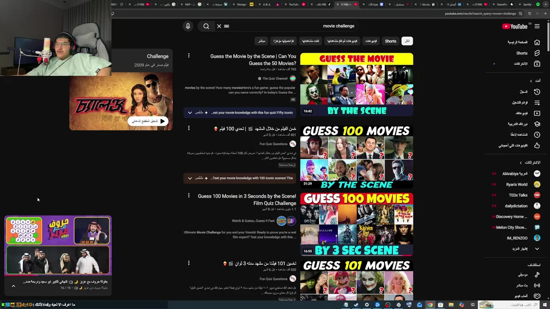Select the Shorts filter chip
550x309 pixels.
coord(391,41)
